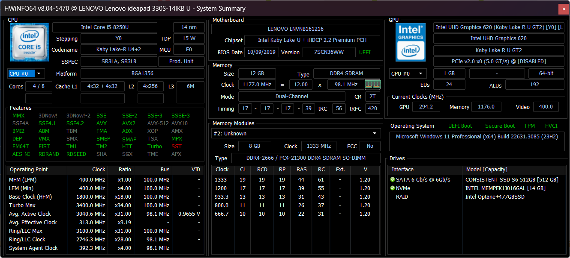Click the DDR4-2666 / PC4-21300 type field
Screen dimensions: 570x258
(306, 158)
